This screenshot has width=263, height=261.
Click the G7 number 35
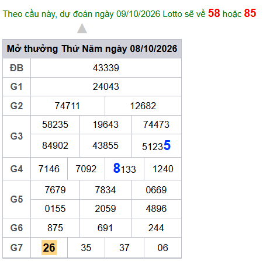tap(86, 248)
